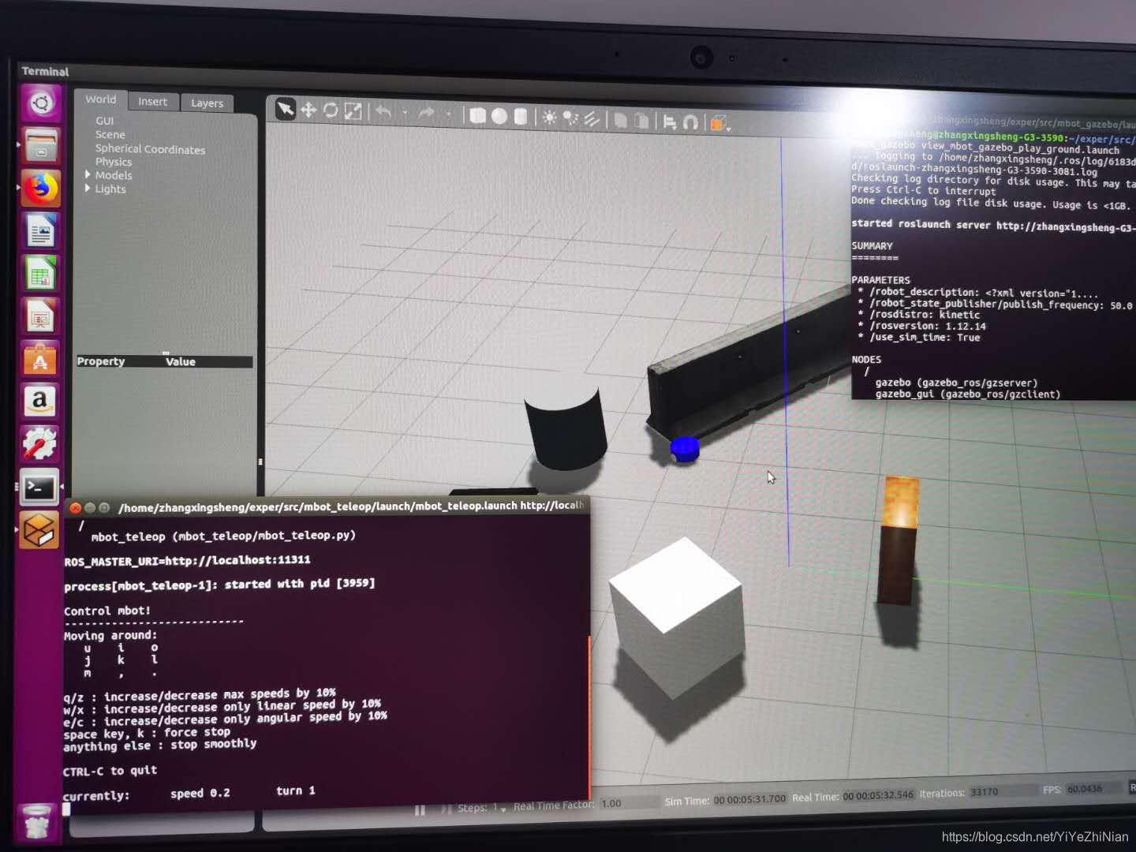Click the Value column header
Image resolution: width=1136 pixels, height=852 pixels.
181,362
